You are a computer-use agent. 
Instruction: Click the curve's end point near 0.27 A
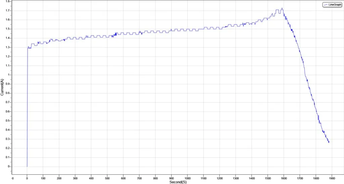[329, 142]
